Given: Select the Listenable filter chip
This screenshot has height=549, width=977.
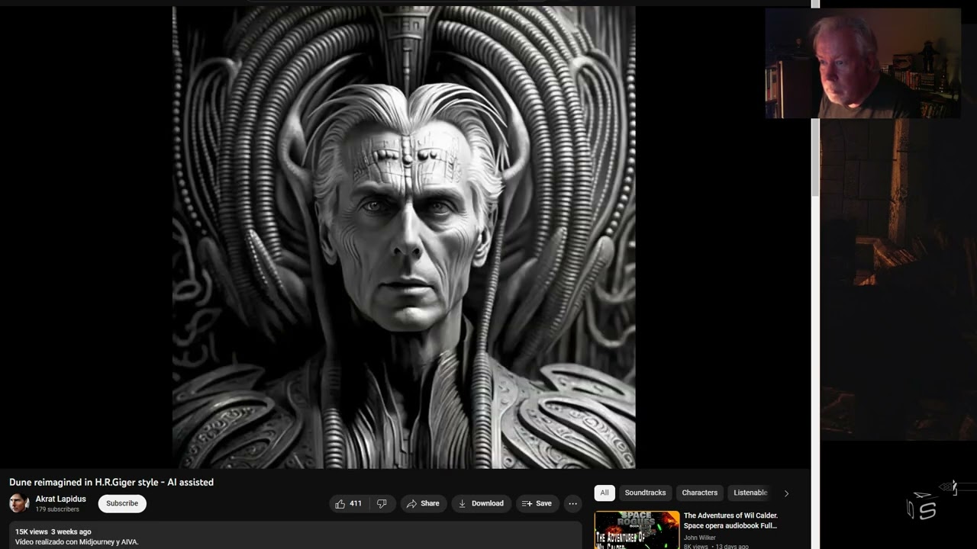Looking at the screenshot, I should [x=750, y=493].
